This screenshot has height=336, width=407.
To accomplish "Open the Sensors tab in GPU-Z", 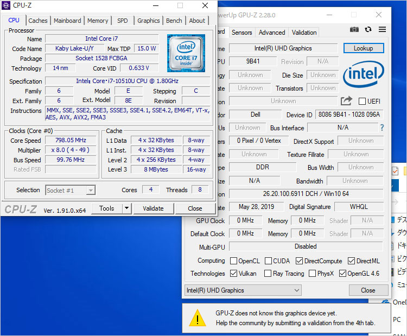I will [x=242, y=33].
